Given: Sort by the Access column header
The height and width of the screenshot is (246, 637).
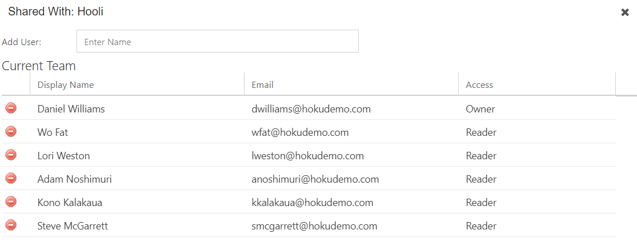Looking at the screenshot, I should point(479,85).
